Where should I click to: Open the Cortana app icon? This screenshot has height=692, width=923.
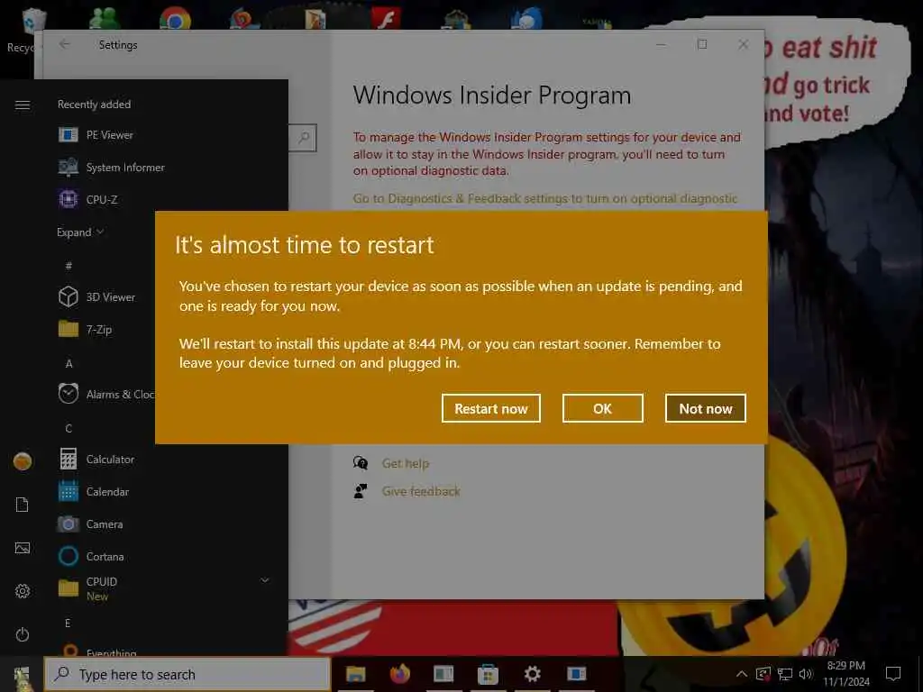(x=69, y=556)
